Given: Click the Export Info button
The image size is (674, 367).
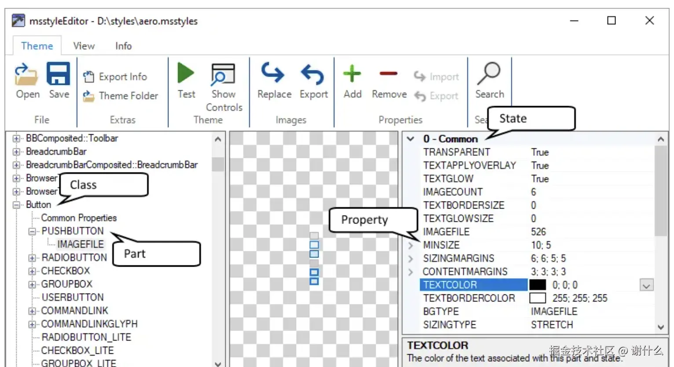Looking at the screenshot, I should 116,77.
